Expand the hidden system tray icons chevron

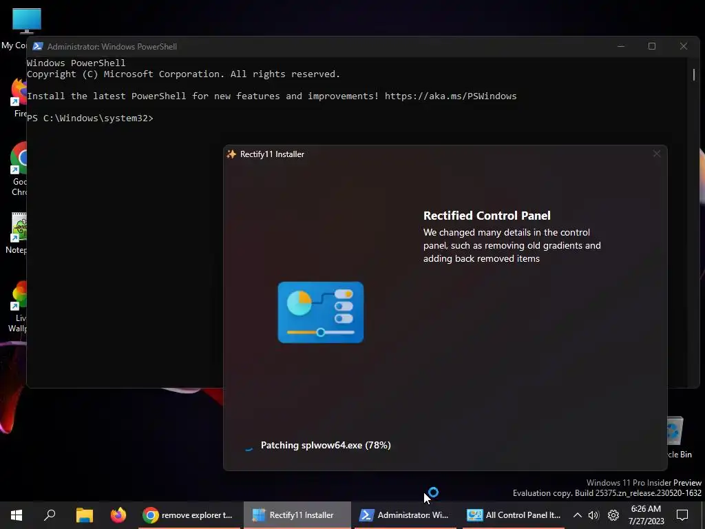[578, 515]
